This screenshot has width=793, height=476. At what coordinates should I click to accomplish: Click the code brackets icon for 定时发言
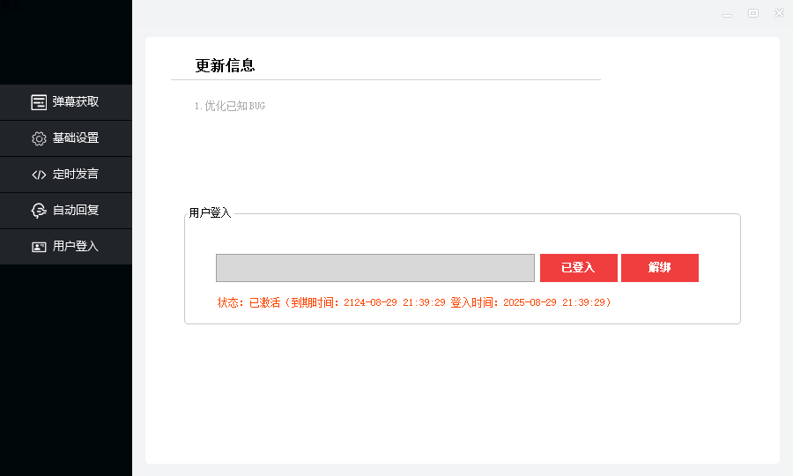39,175
